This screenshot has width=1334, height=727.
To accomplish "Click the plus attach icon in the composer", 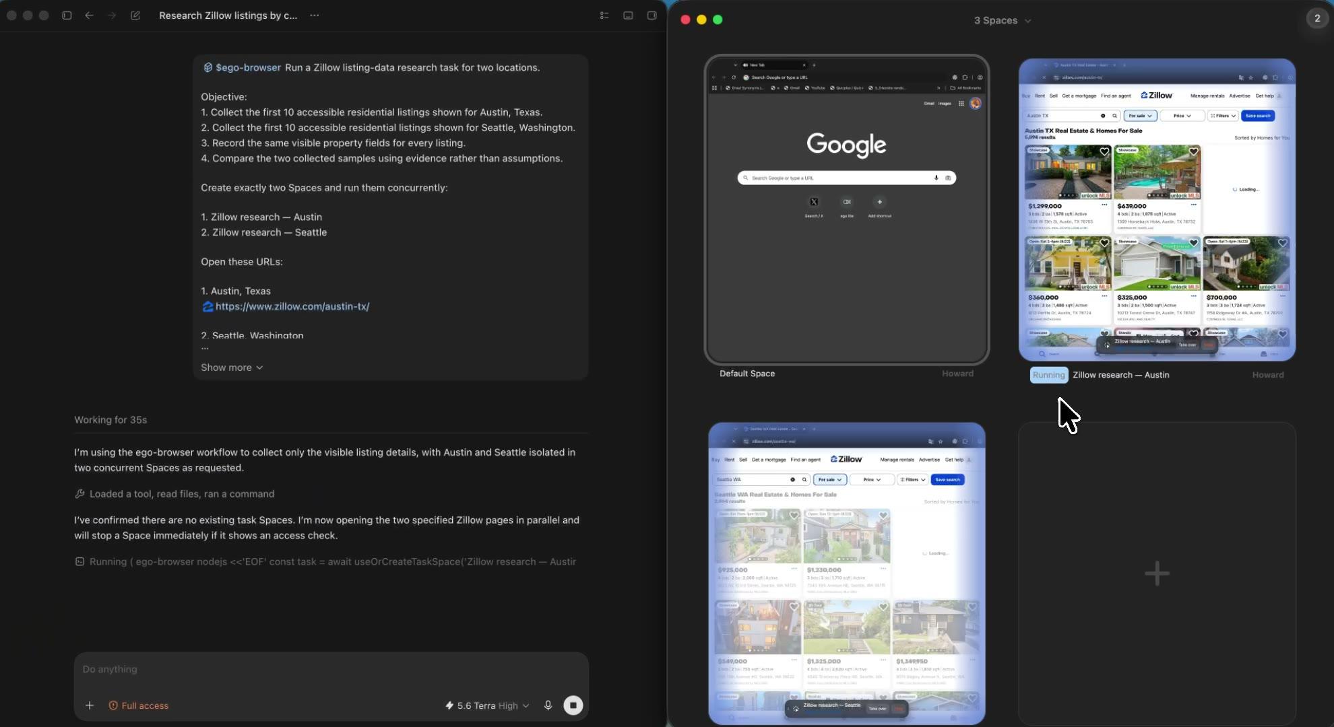I will [90, 705].
